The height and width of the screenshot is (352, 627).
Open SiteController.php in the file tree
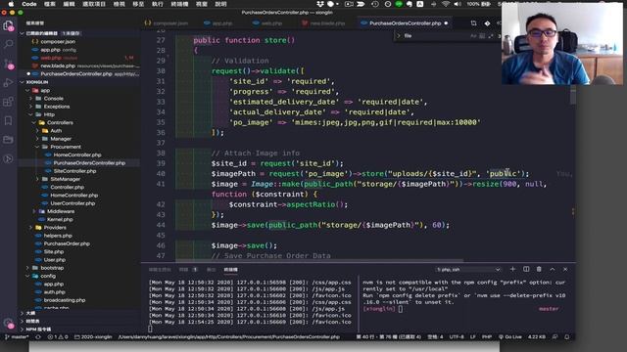74,171
